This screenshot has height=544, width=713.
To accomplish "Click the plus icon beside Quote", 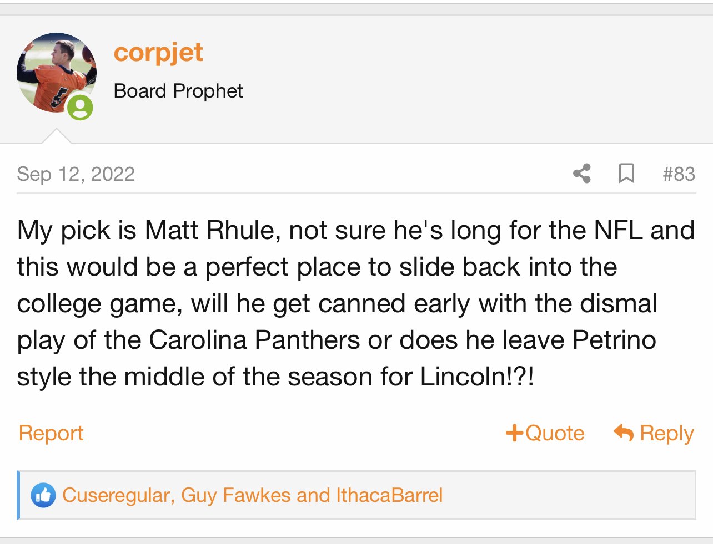I will 515,433.
